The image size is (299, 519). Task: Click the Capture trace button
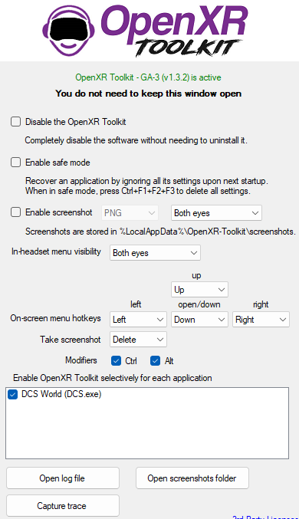pyautogui.click(x=63, y=506)
